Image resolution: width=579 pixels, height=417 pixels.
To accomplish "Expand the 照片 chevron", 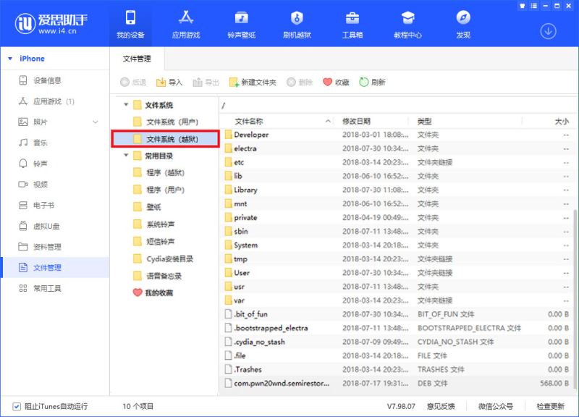I will point(96,122).
